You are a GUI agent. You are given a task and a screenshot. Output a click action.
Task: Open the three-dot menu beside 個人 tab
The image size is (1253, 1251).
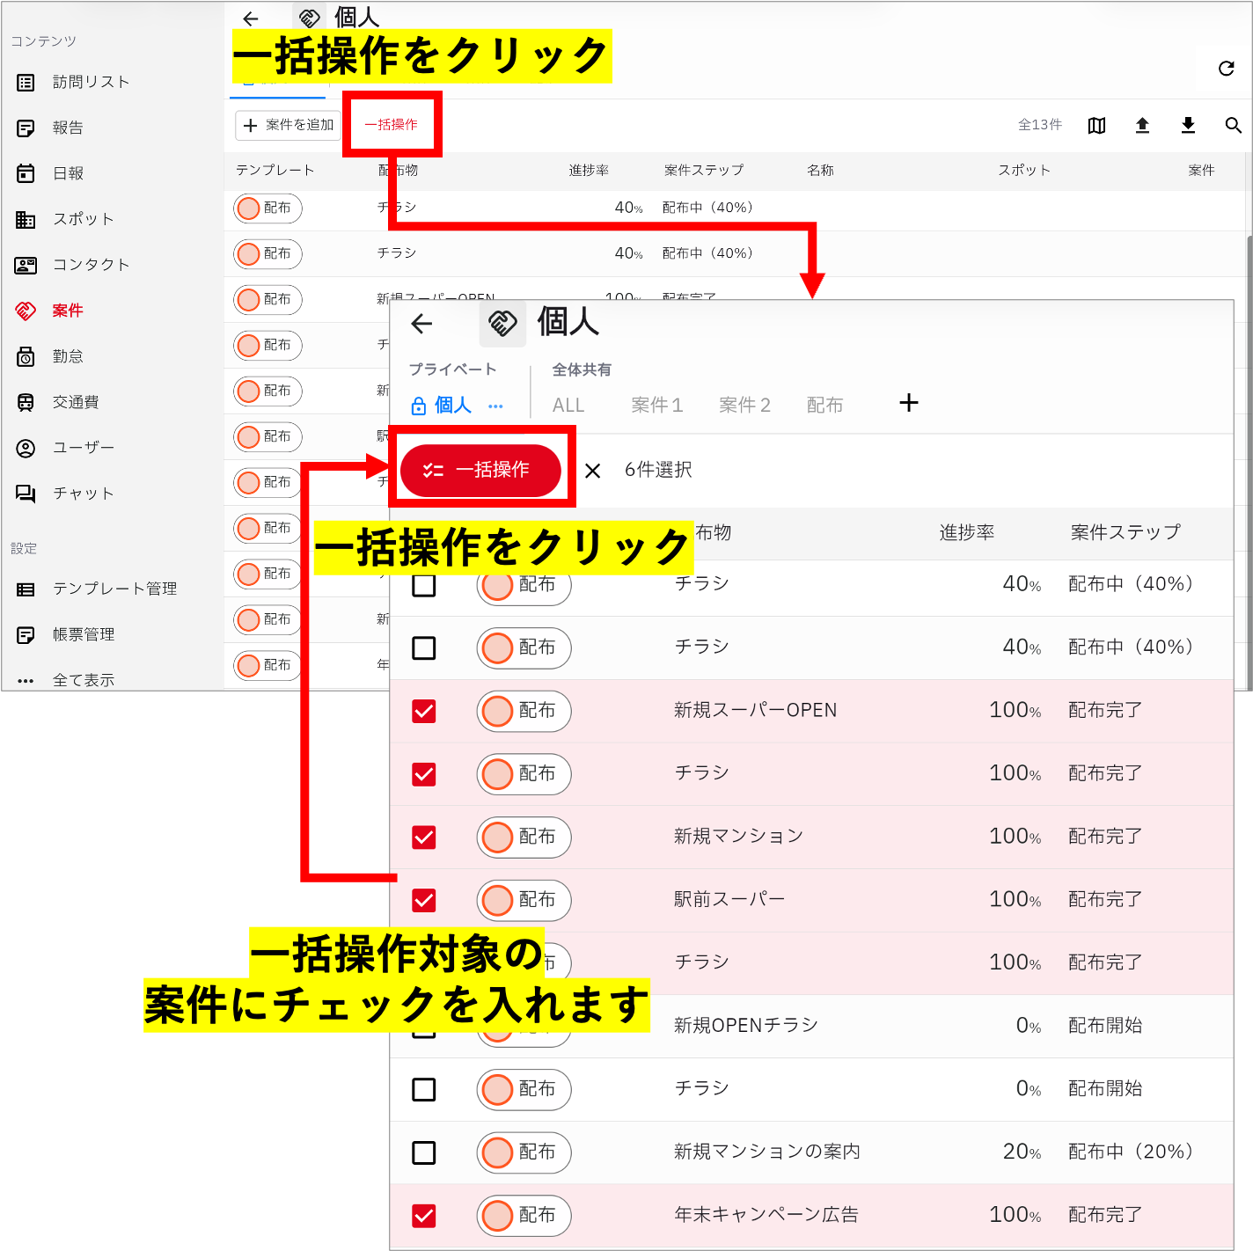point(495,406)
